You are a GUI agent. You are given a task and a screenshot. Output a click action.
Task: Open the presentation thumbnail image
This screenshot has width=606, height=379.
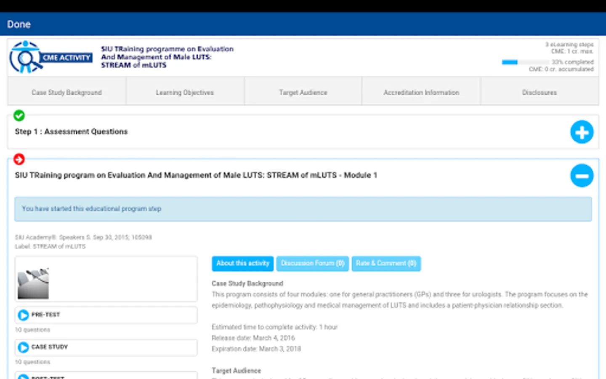pos(33,283)
